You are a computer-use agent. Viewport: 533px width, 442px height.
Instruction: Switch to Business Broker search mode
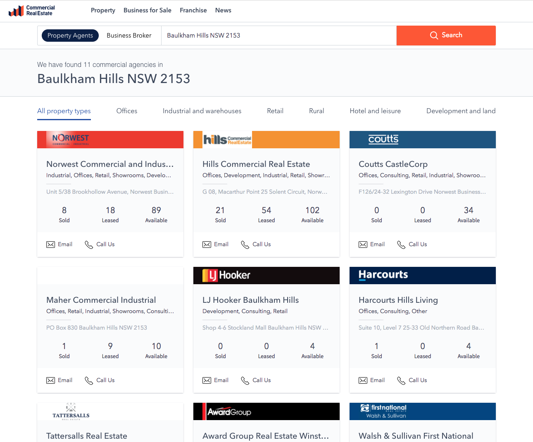click(x=129, y=36)
